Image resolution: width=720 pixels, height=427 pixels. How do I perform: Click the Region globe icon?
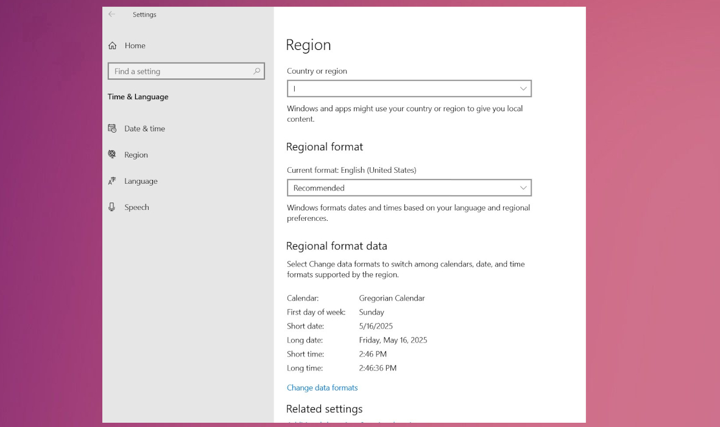[112, 154]
